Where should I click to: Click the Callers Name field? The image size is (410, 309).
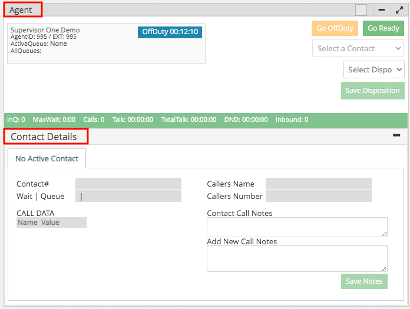coord(319,184)
